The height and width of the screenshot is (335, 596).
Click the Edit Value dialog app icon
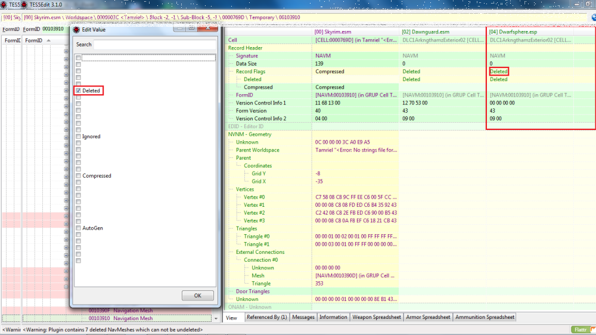click(x=76, y=30)
